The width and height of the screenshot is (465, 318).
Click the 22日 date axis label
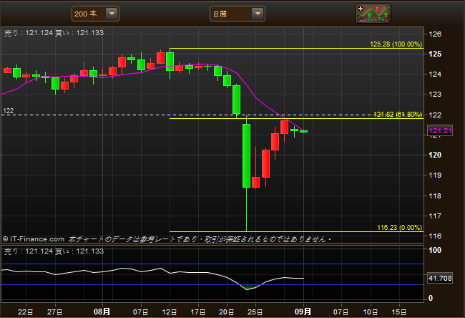click(26, 312)
